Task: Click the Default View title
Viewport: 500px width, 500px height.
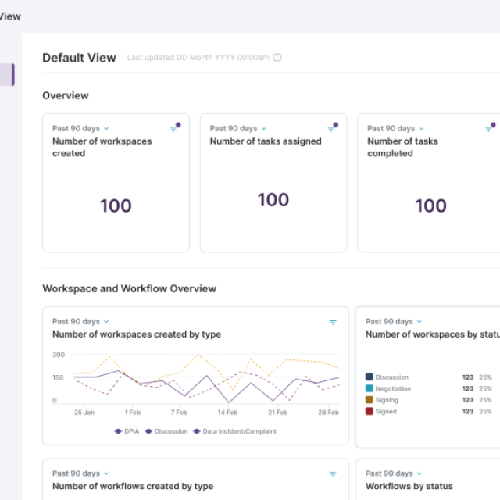Action: point(79,58)
